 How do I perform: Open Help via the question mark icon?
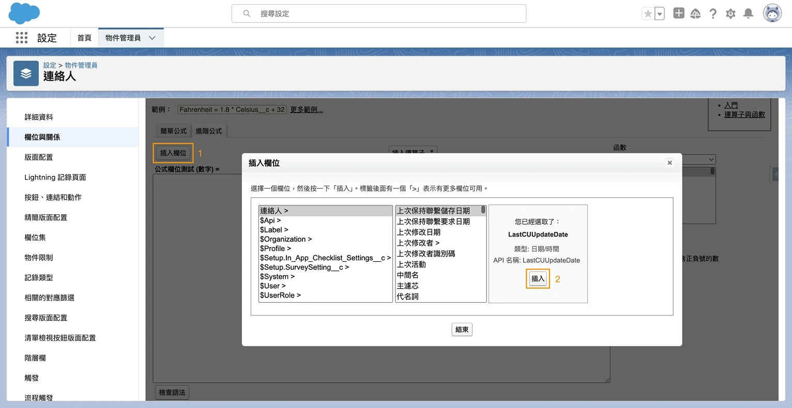(x=713, y=13)
